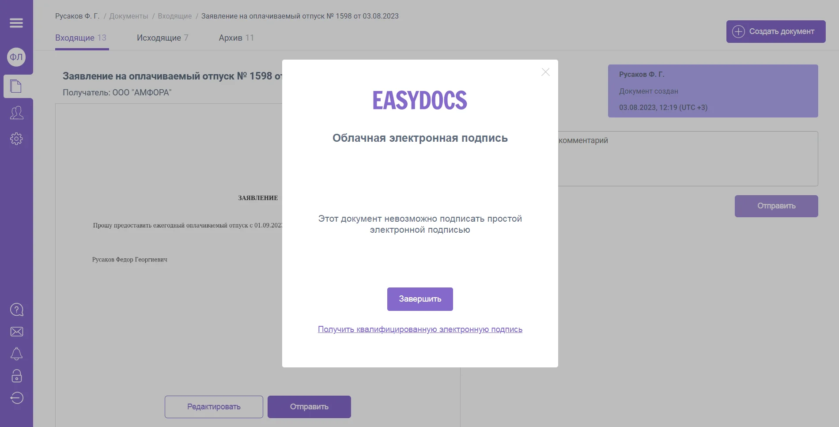The width and height of the screenshot is (839, 427).
Task: Open the Архив tab
Action: pos(236,38)
